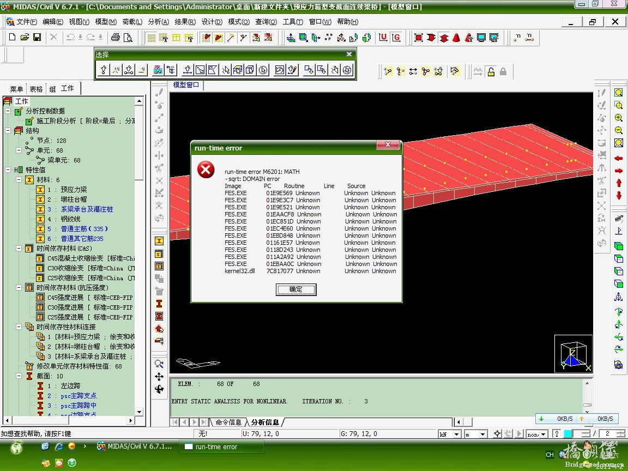The image size is (628, 471).
Task: Click the stepper up arrow beside value 2
Action: point(621,432)
